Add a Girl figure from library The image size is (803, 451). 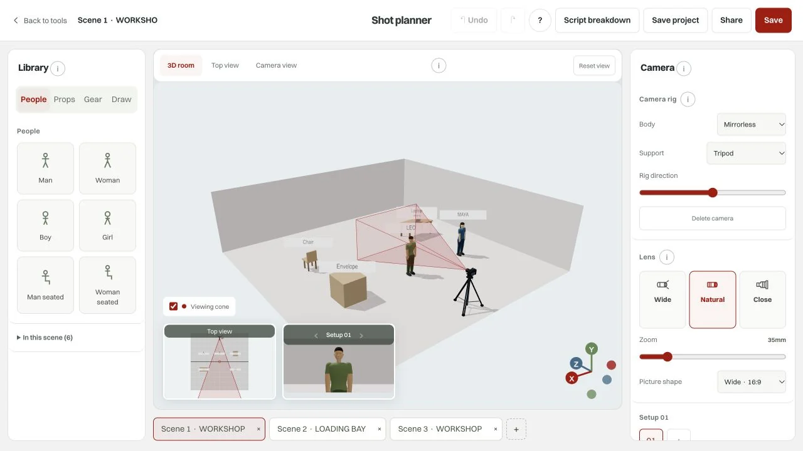(107, 225)
